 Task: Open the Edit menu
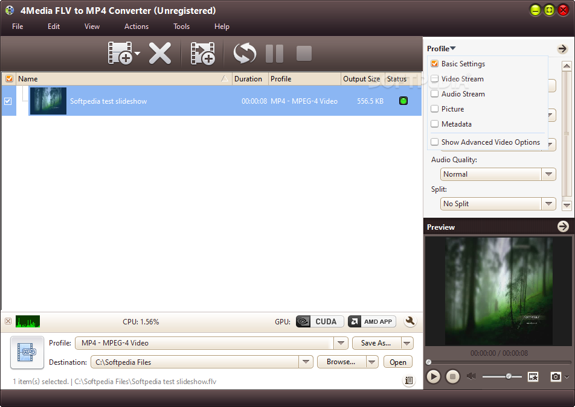point(54,27)
